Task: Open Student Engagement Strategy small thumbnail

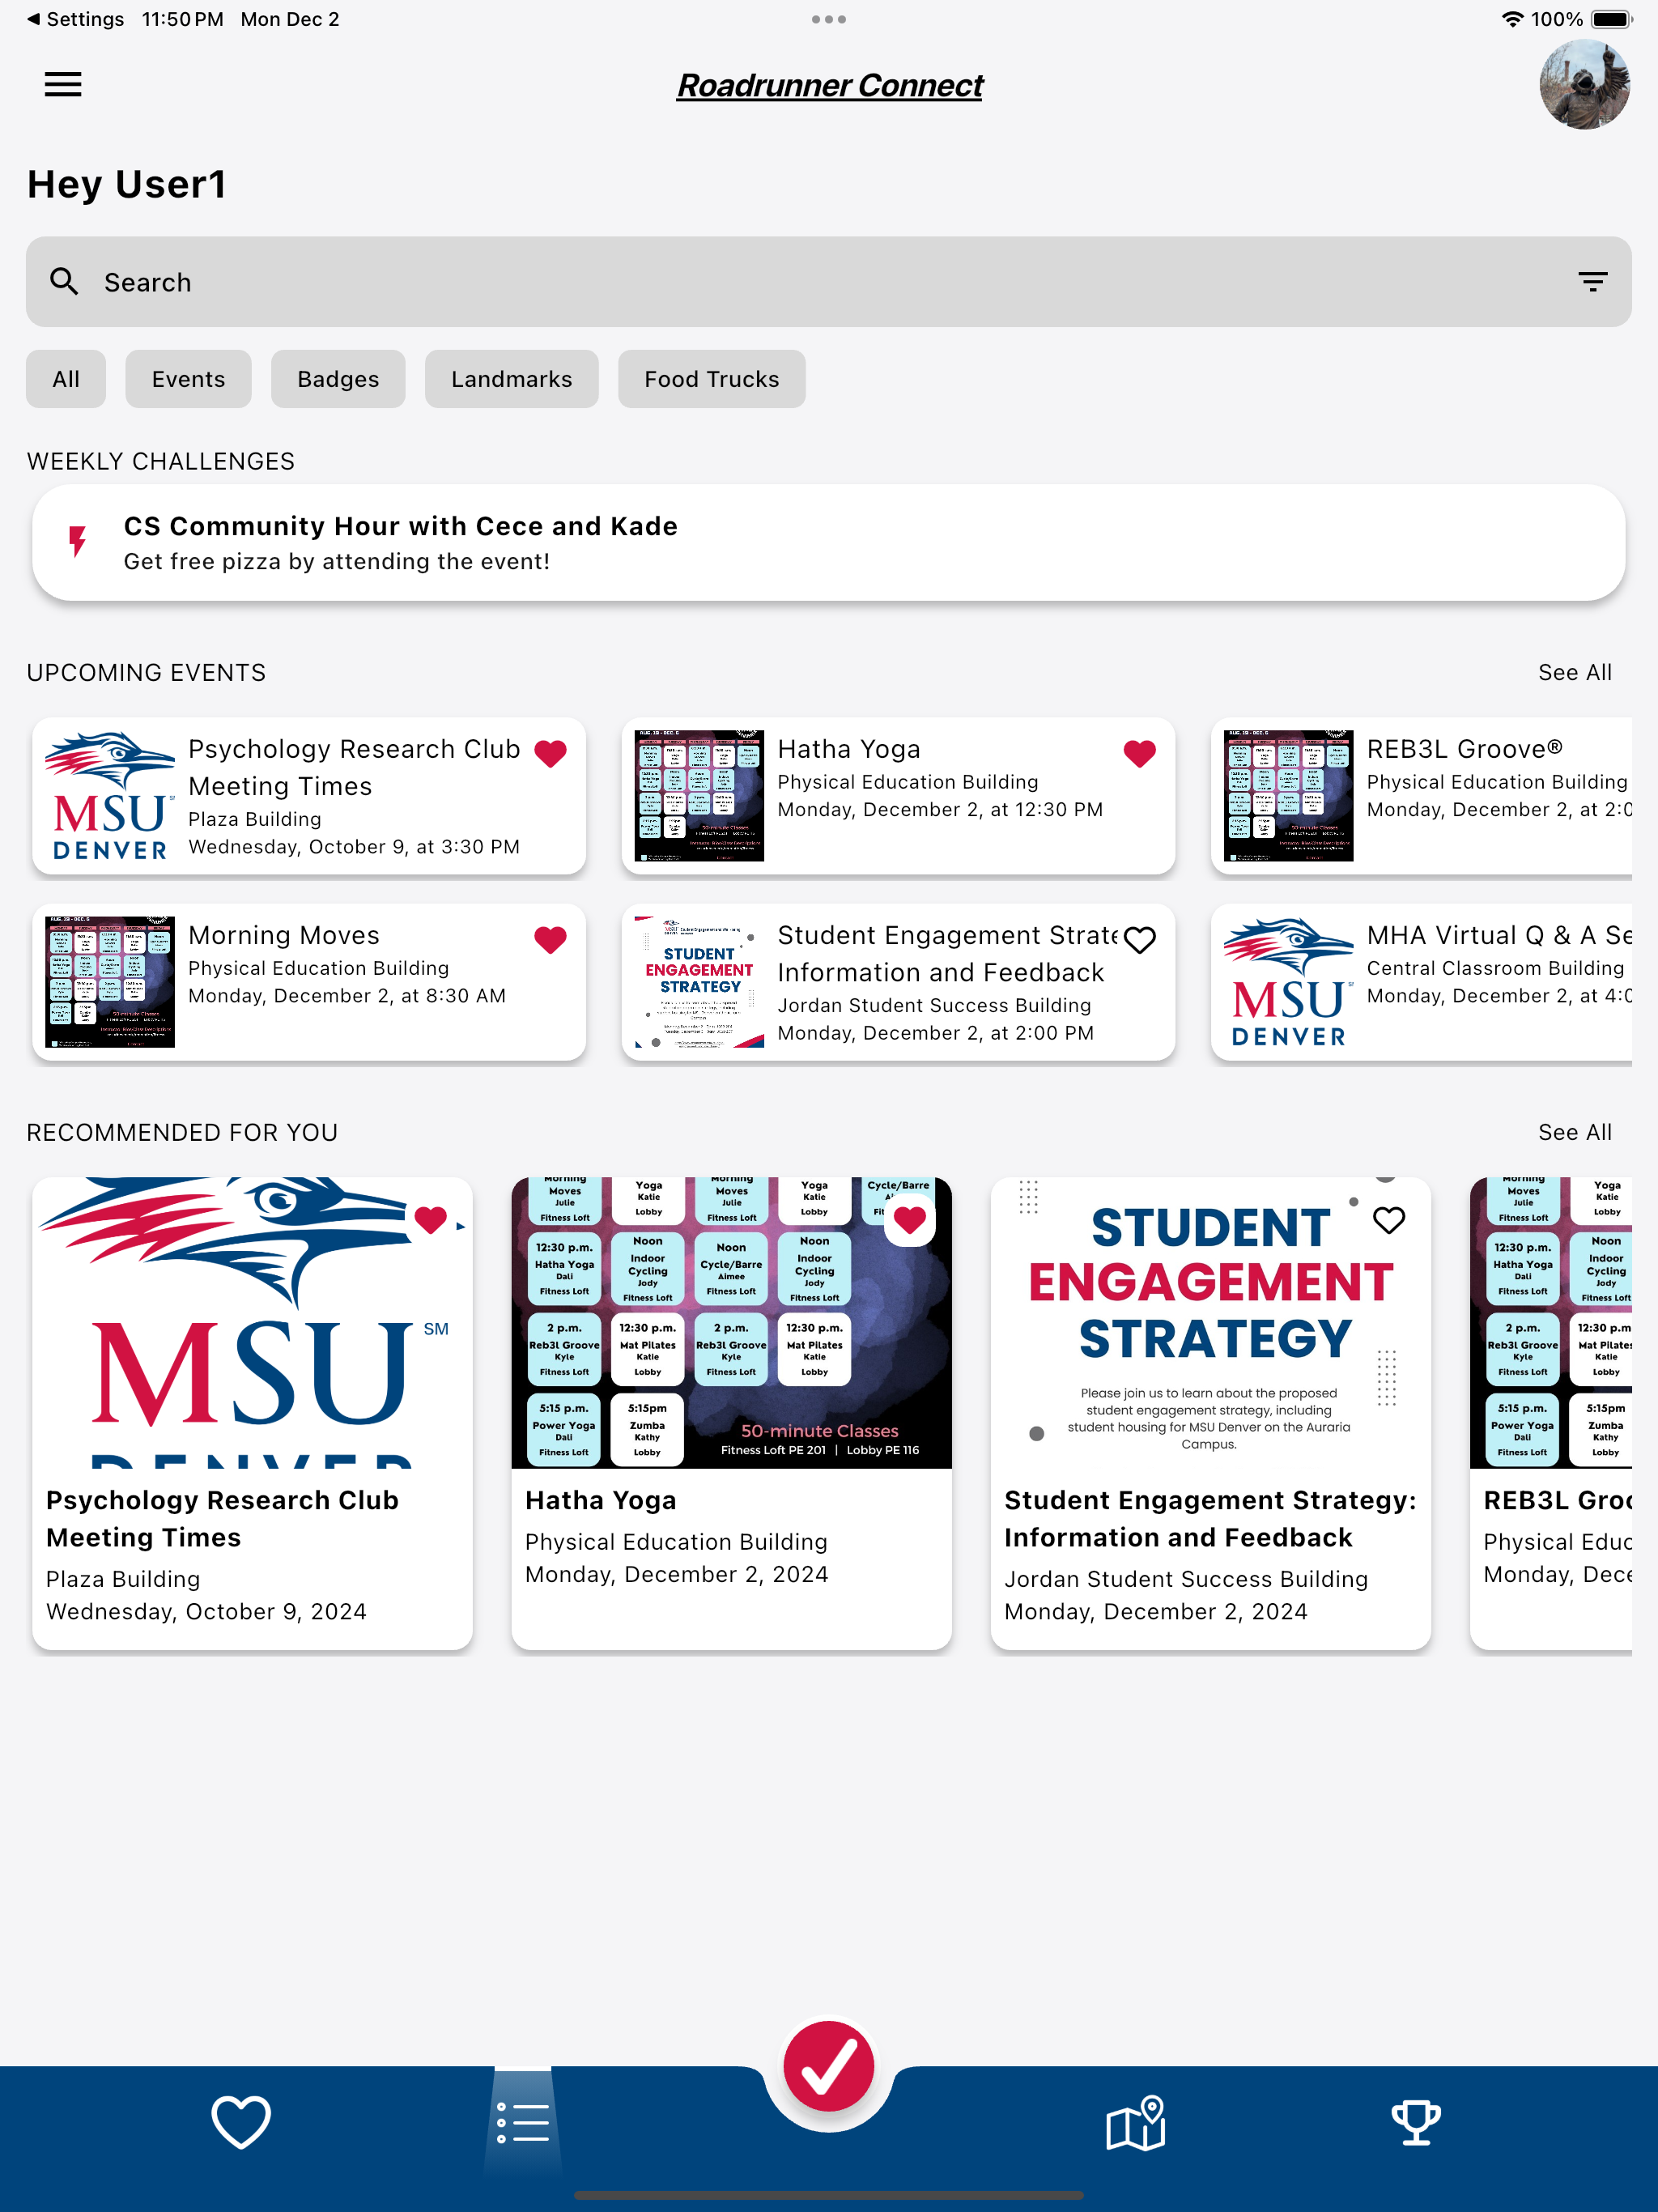Action: point(699,982)
